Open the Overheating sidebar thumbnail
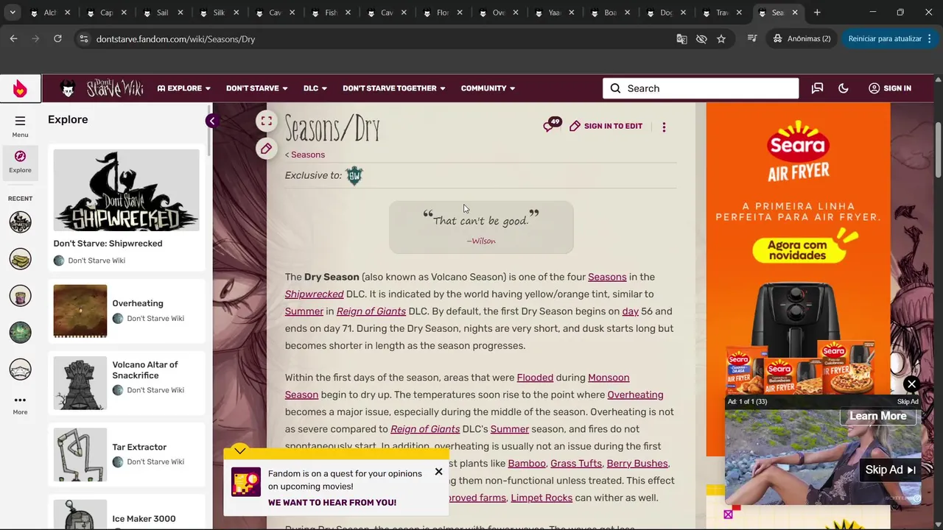943x530 pixels. click(80, 311)
